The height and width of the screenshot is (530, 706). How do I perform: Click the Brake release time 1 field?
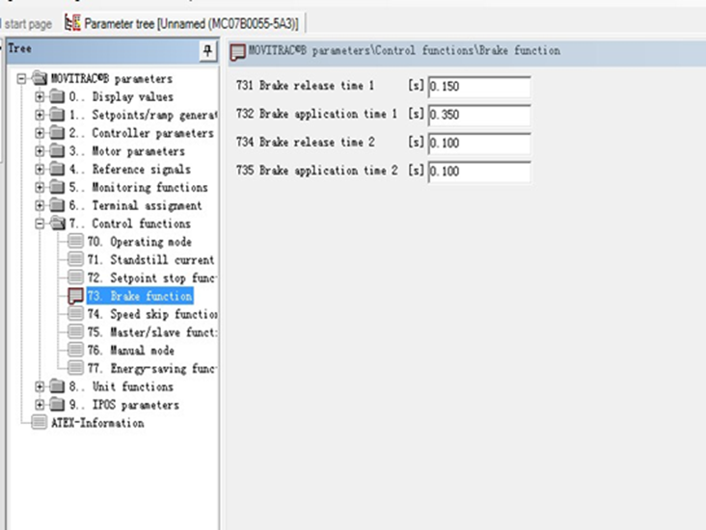pyautogui.click(x=478, y=87)
